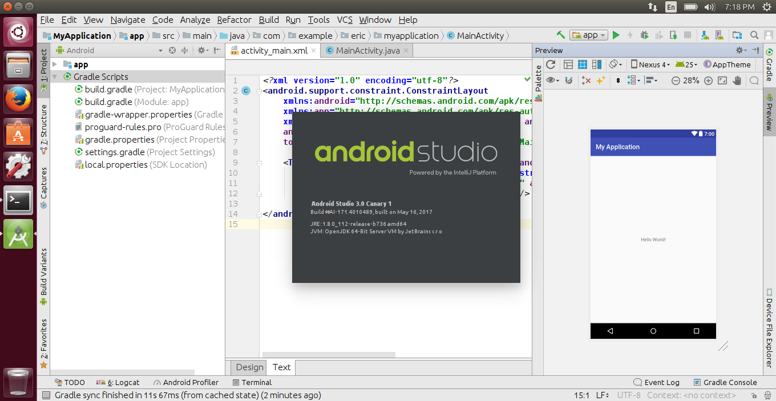Screen dimensions: 776x401
Task: Toggle the Palette side tab
Action: point(538,83)
